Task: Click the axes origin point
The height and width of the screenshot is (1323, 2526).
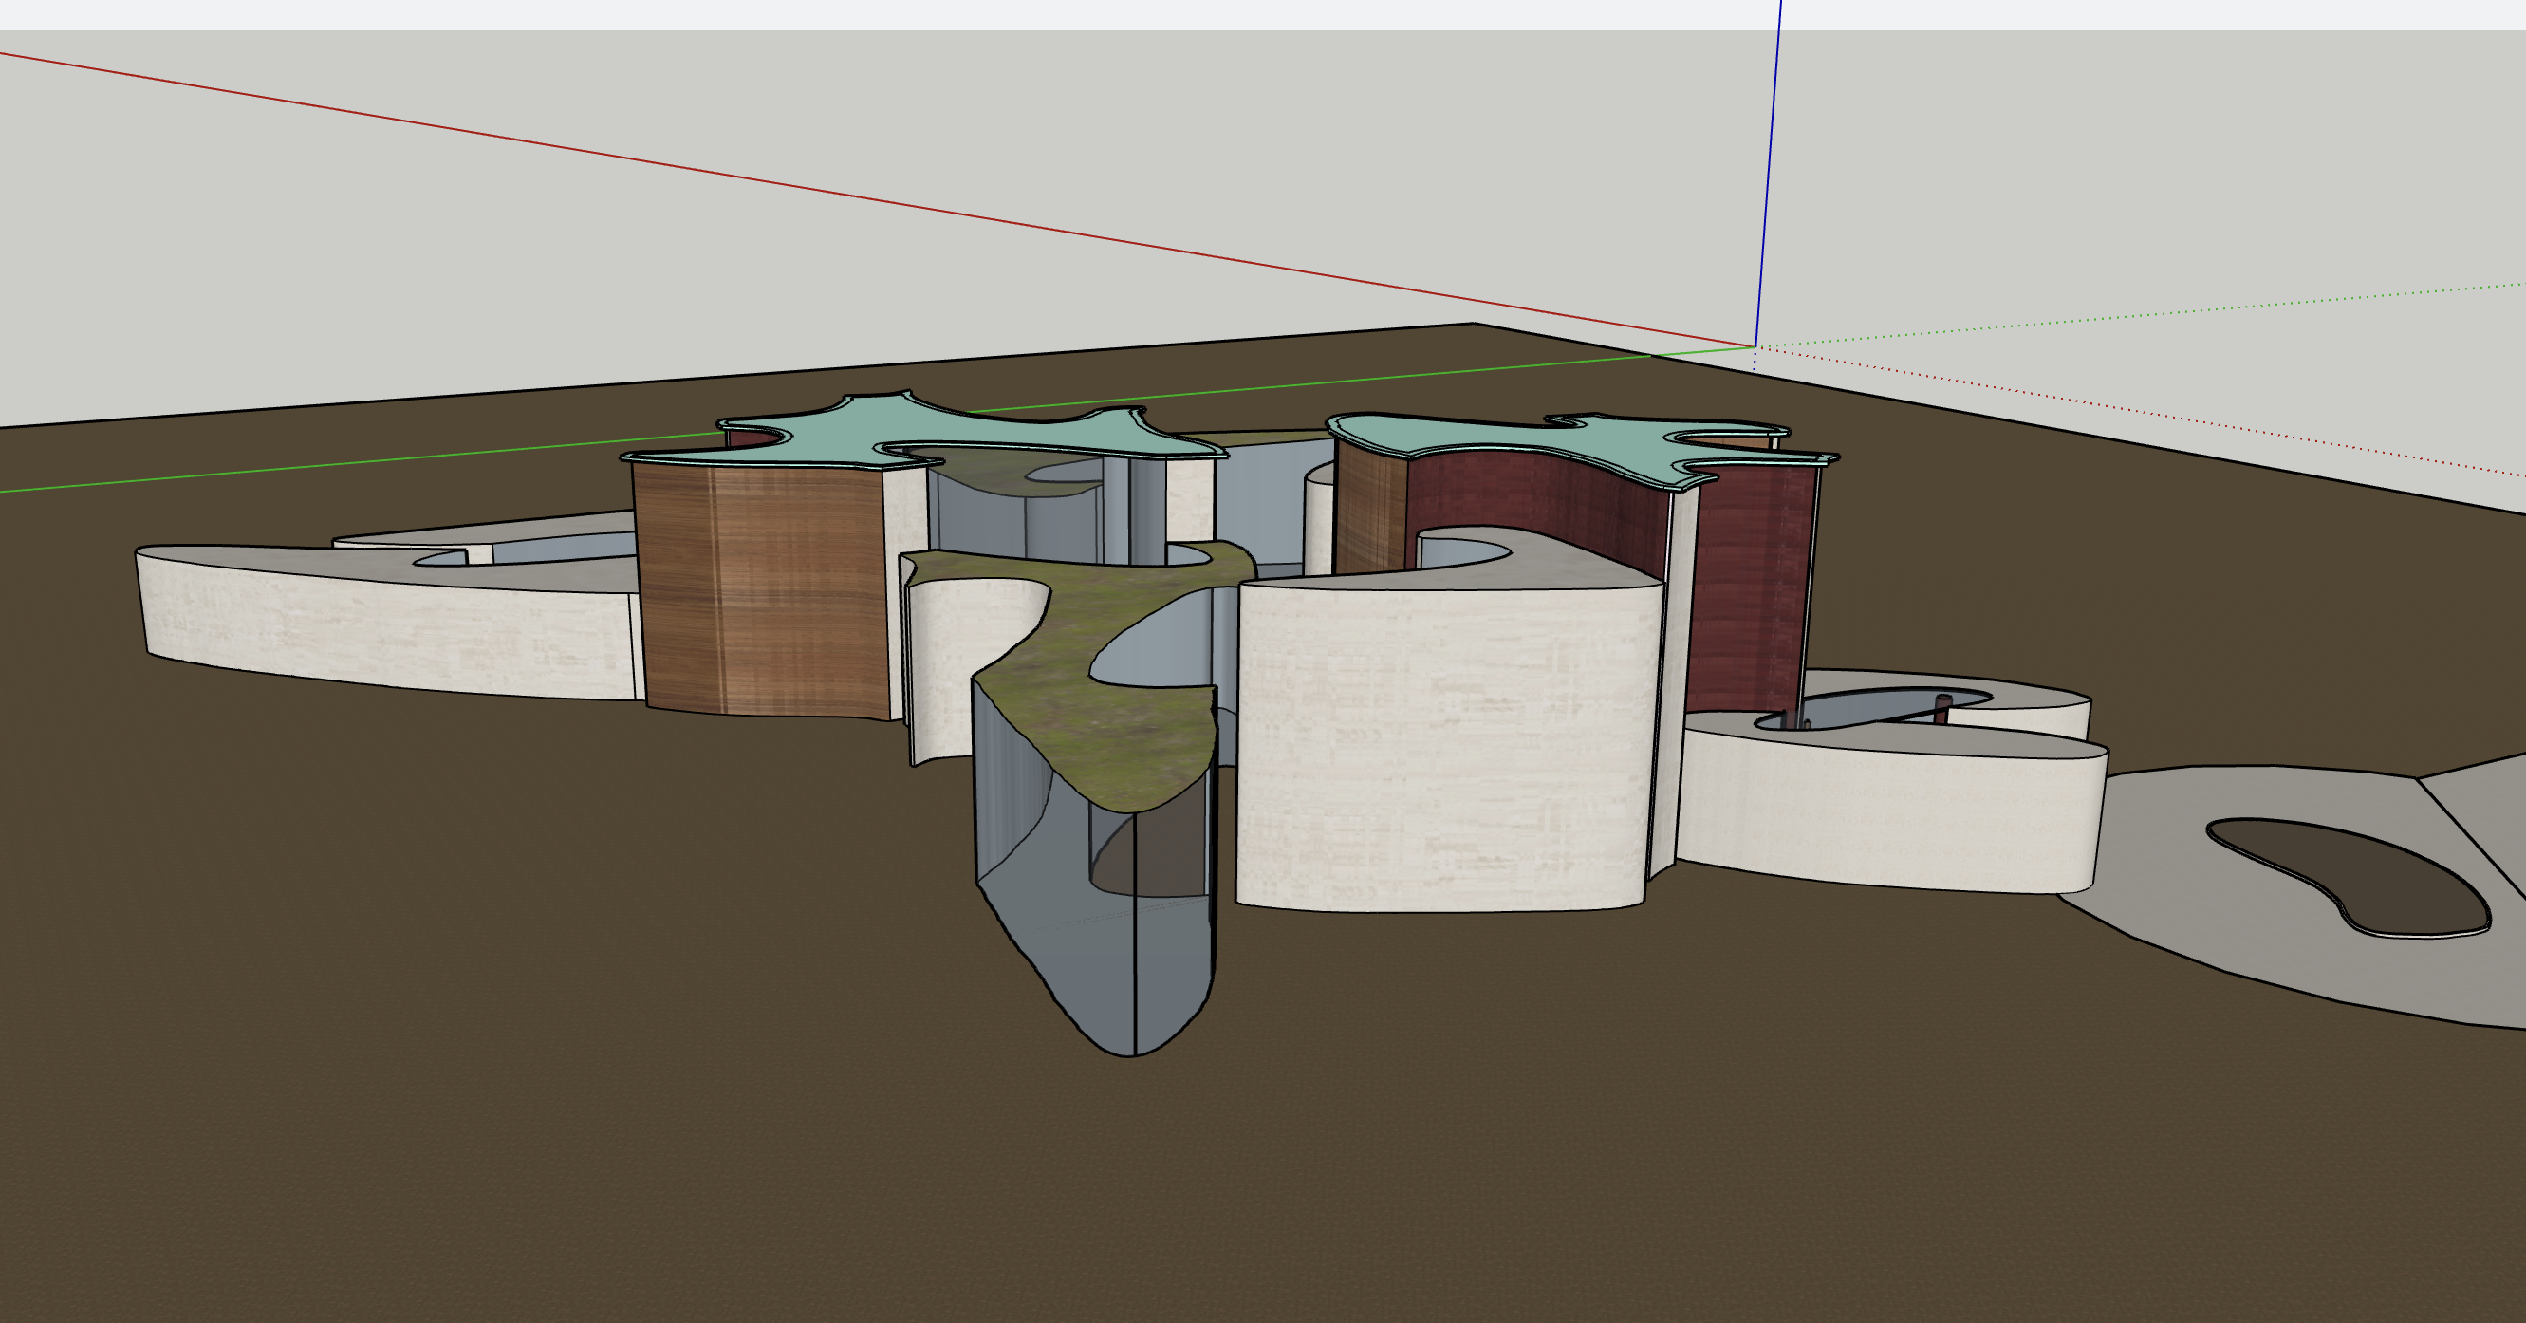Action: click(x=1755, y=346)
